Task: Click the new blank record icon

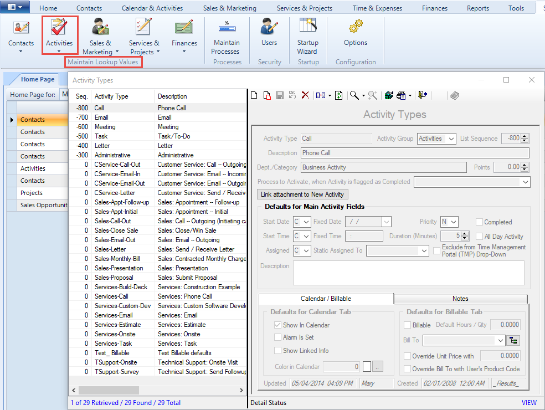Action: click(254, 95)
